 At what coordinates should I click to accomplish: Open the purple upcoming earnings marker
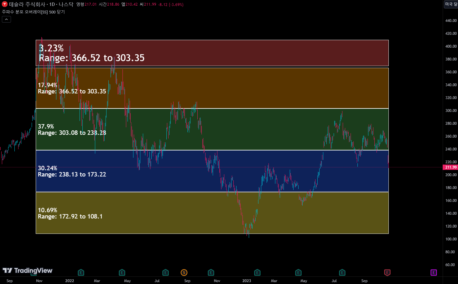click(x=434, y=272)
